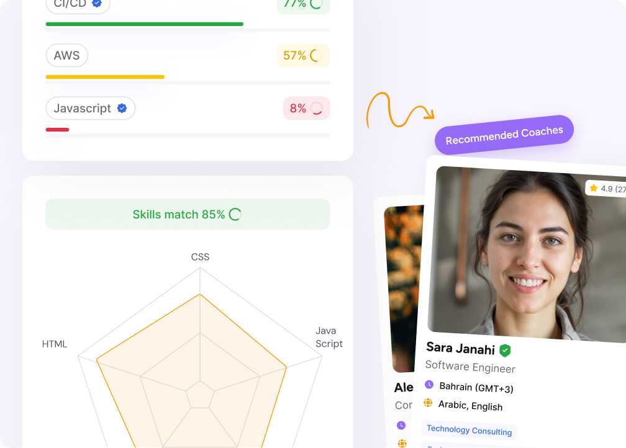Click the purple clock icon beside Bahrain
Image resolution: width=626 pixels, height=448 pixels.
429,385
